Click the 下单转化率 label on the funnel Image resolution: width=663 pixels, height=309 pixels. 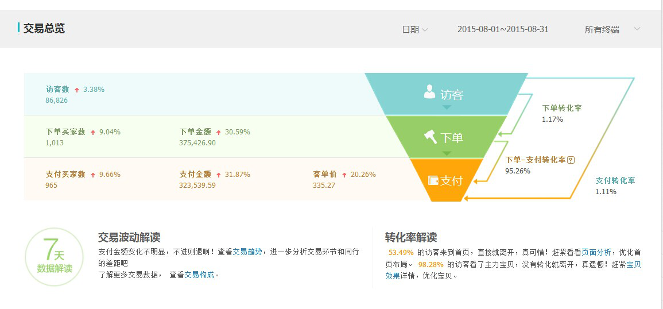[561, 108]
